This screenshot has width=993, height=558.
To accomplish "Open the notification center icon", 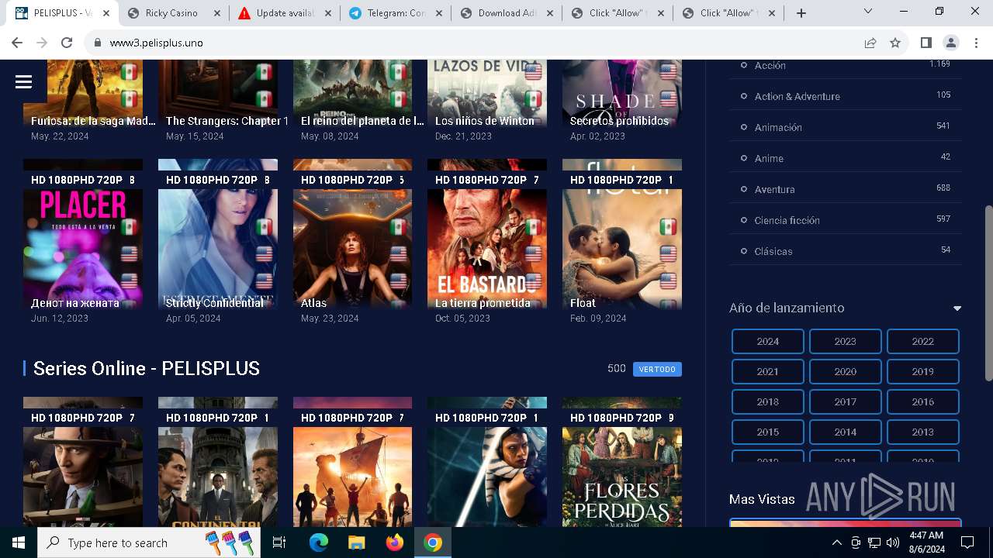I will 967,542.
